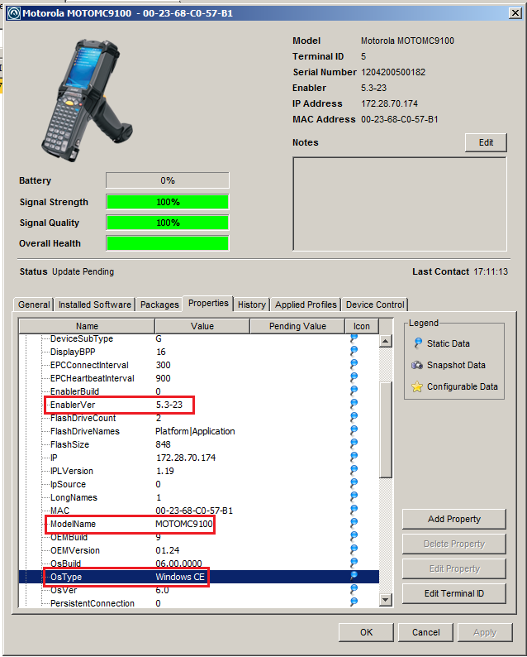Click the MC9100 device image
Viewport: 527px width, 657px height.
[x=87, y=100]
